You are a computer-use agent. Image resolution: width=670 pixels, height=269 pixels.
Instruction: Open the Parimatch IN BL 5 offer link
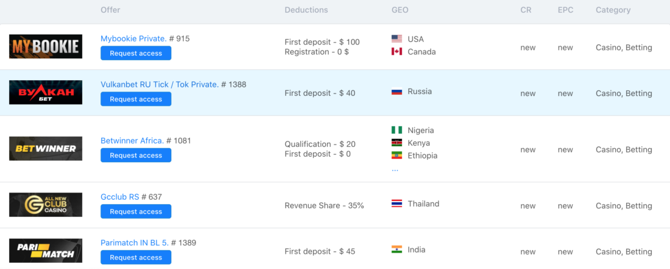point(135,242)
